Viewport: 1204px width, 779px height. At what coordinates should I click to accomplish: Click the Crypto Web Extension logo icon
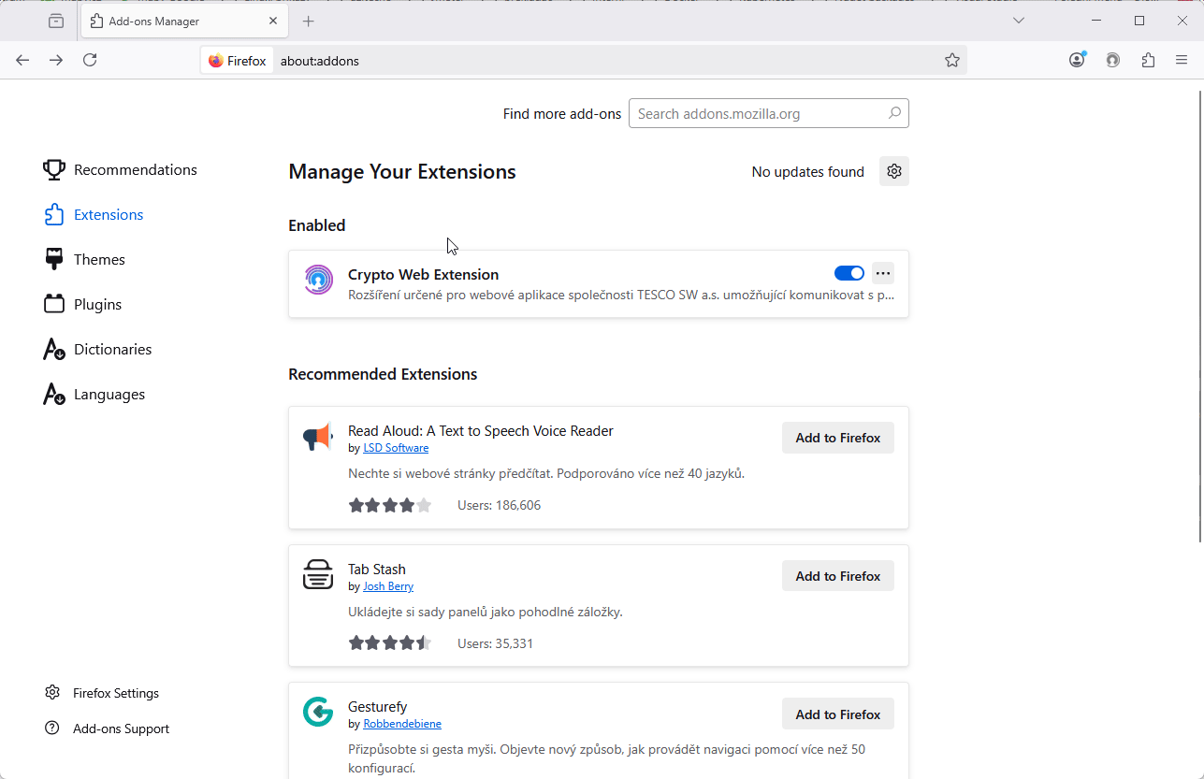[x=318, y=280]
